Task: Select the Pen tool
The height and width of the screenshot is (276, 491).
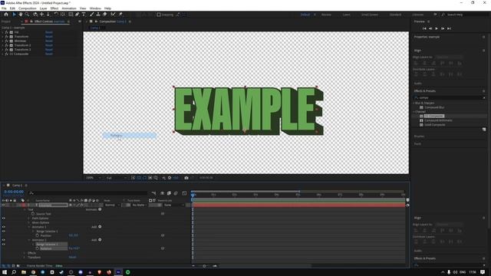Action: click(77, 15)
